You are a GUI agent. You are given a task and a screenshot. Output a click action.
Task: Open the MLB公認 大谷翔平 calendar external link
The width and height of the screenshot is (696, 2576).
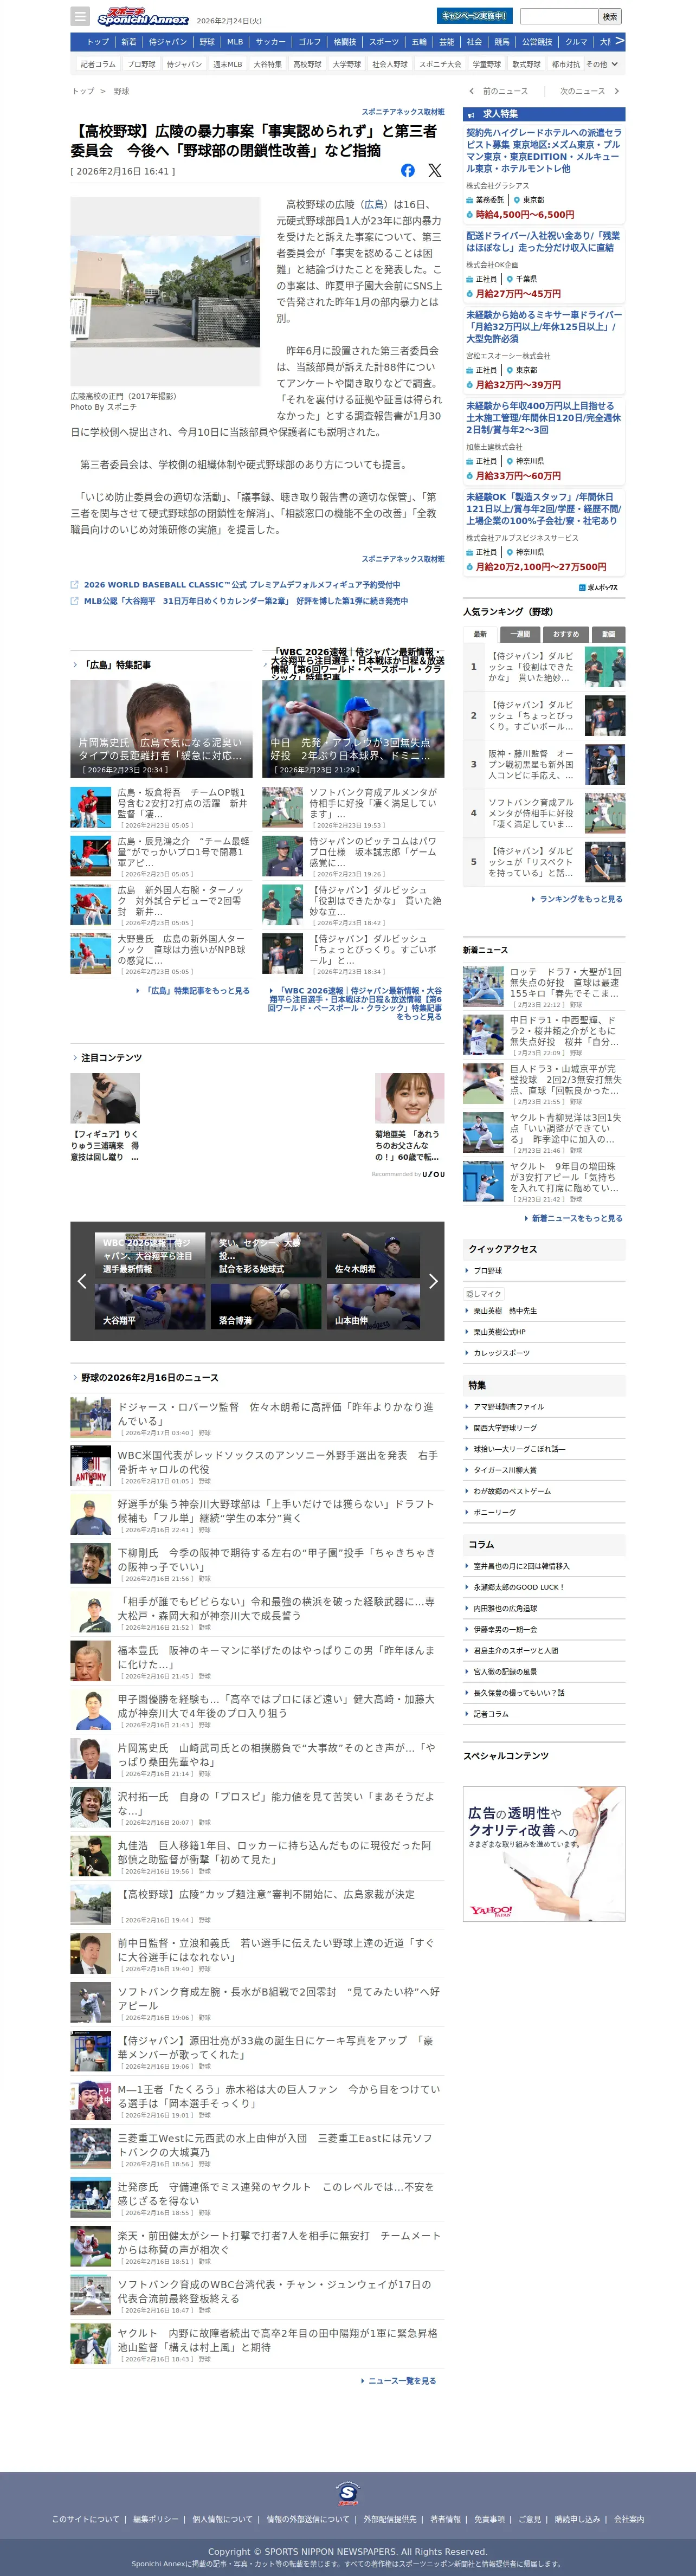pos(246,601)
